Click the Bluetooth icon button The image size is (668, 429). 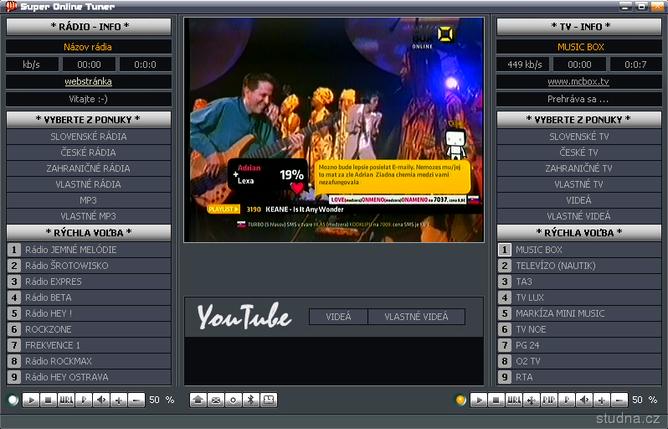(251, 400)
